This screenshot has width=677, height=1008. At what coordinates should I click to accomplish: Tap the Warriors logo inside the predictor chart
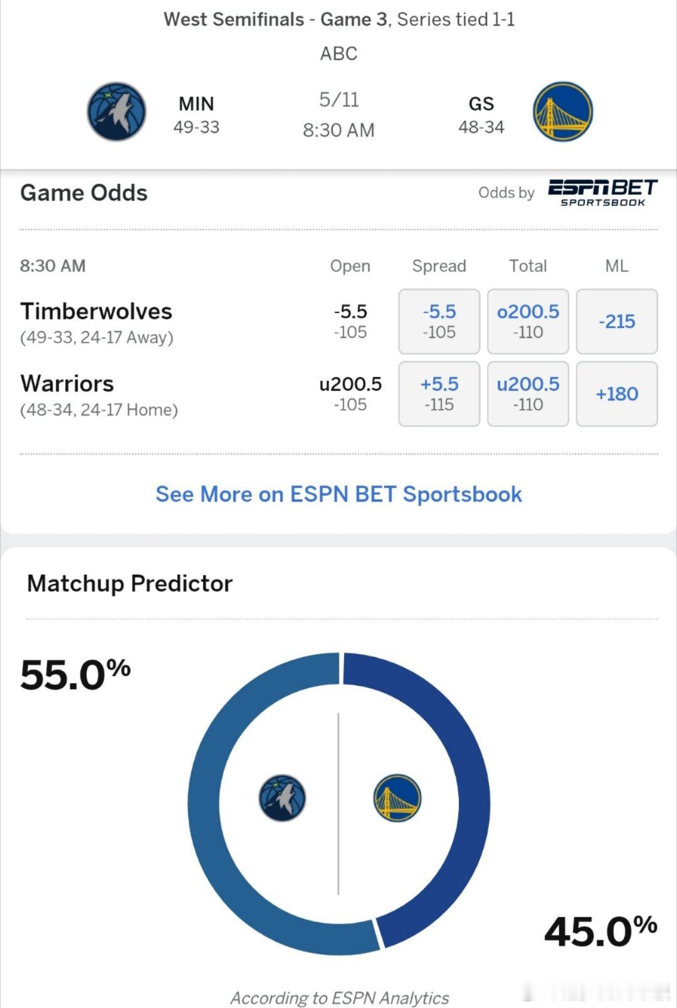pos(397,798)
